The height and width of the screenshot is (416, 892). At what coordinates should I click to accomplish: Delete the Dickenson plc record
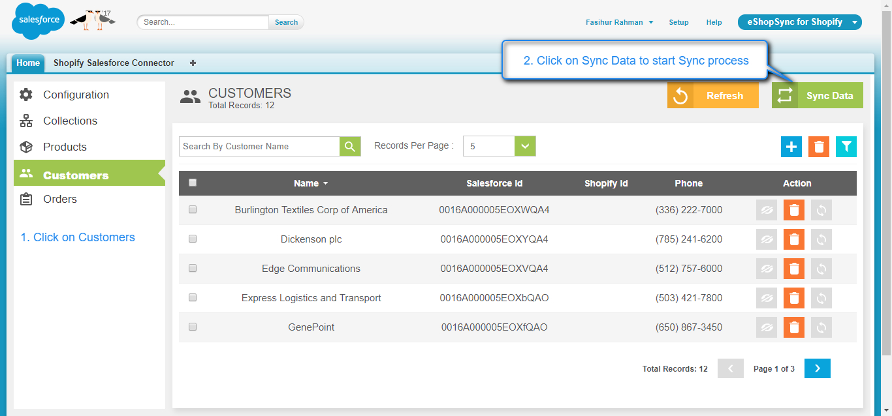tap(794, 239)
